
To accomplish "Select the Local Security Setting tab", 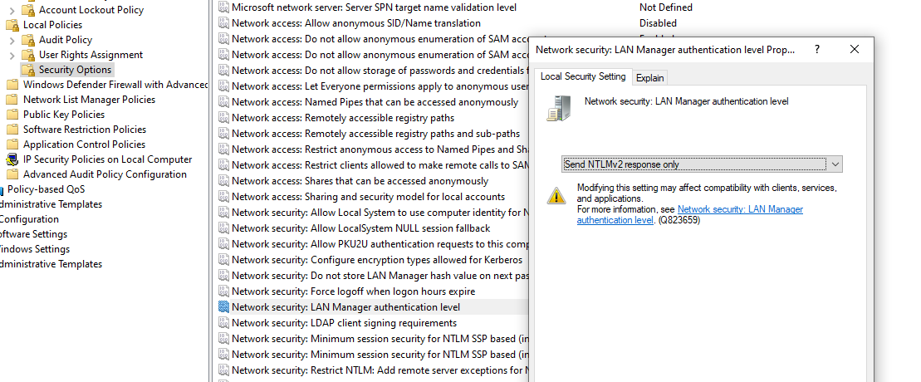I will 583,76.
